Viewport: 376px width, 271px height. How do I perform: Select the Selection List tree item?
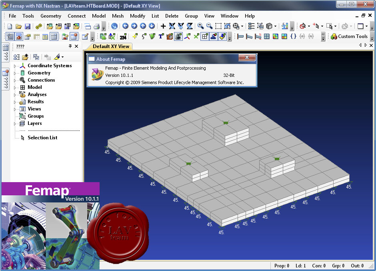pyautogui.click(x=42, y=138)
